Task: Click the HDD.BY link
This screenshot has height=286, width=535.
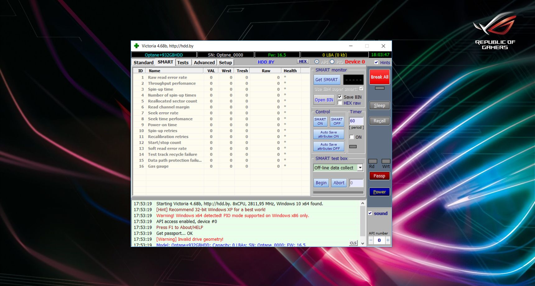Action: click(266, 62)
